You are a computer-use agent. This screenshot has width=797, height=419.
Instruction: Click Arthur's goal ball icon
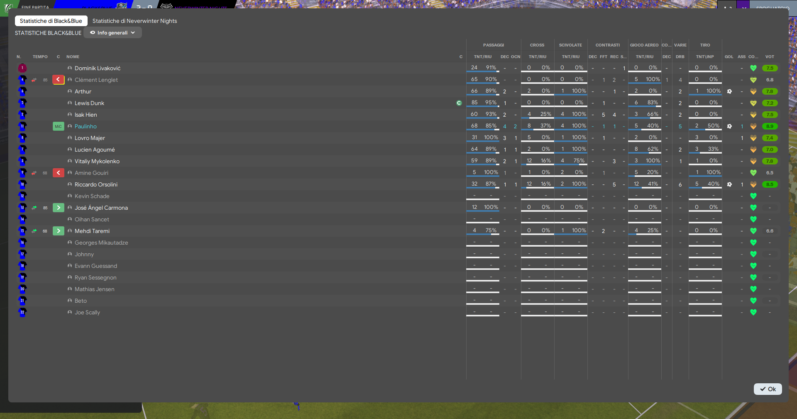pos(729,91)
